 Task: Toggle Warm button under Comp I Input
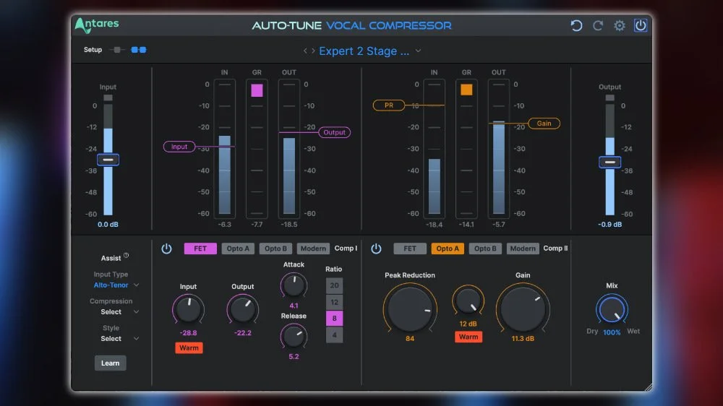coord(189,348)
